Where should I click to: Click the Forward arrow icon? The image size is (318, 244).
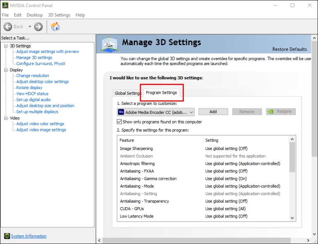point(39,27)
